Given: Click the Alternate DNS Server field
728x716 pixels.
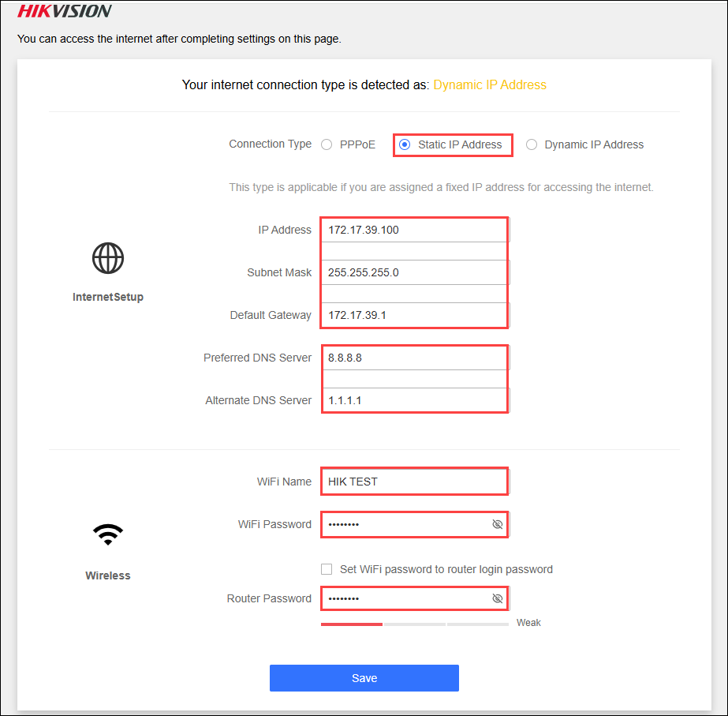Looking at the screenshot, I should point(413,400).
